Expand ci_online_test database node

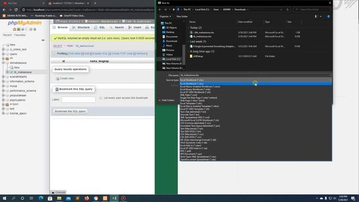[x=3, y=49]
